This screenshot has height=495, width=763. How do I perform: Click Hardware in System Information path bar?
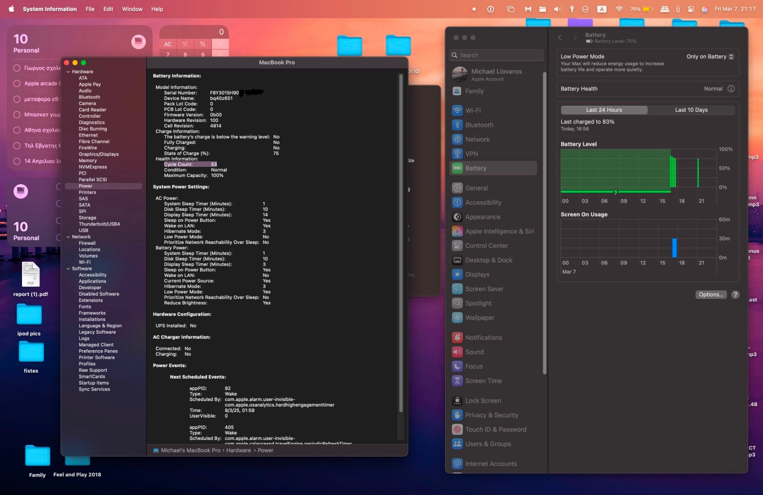click(x=239, y=451)
